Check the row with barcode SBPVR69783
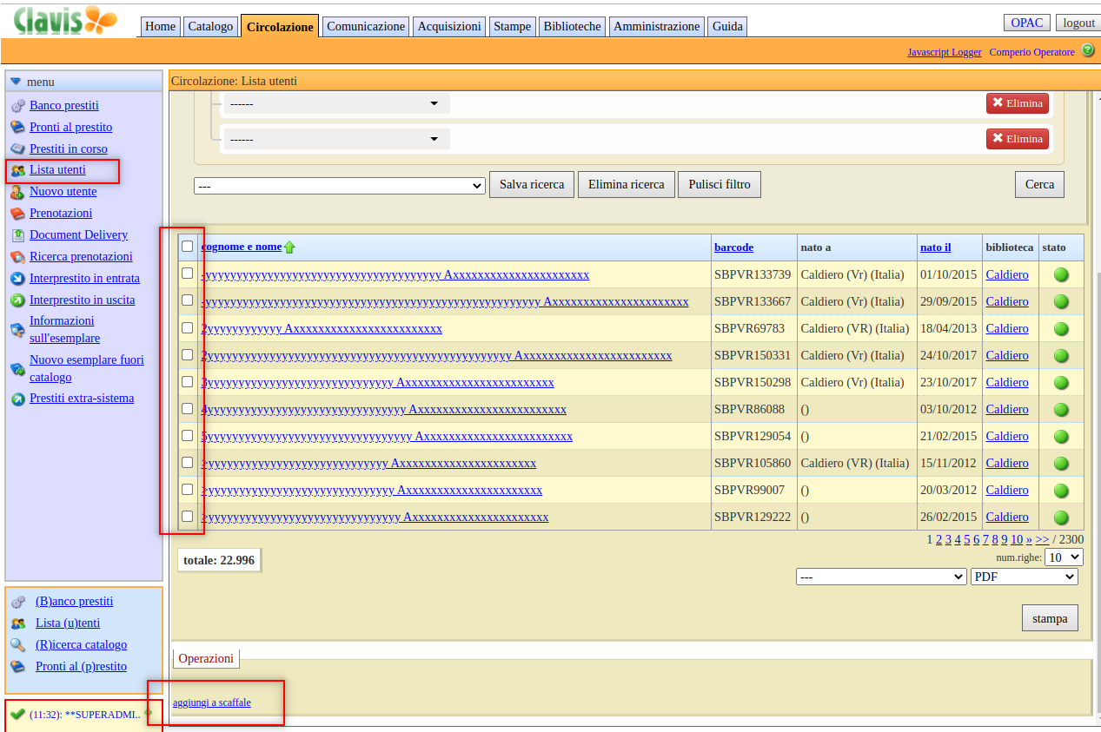Viewport: 1101px width, 732px height. [188, 328]
